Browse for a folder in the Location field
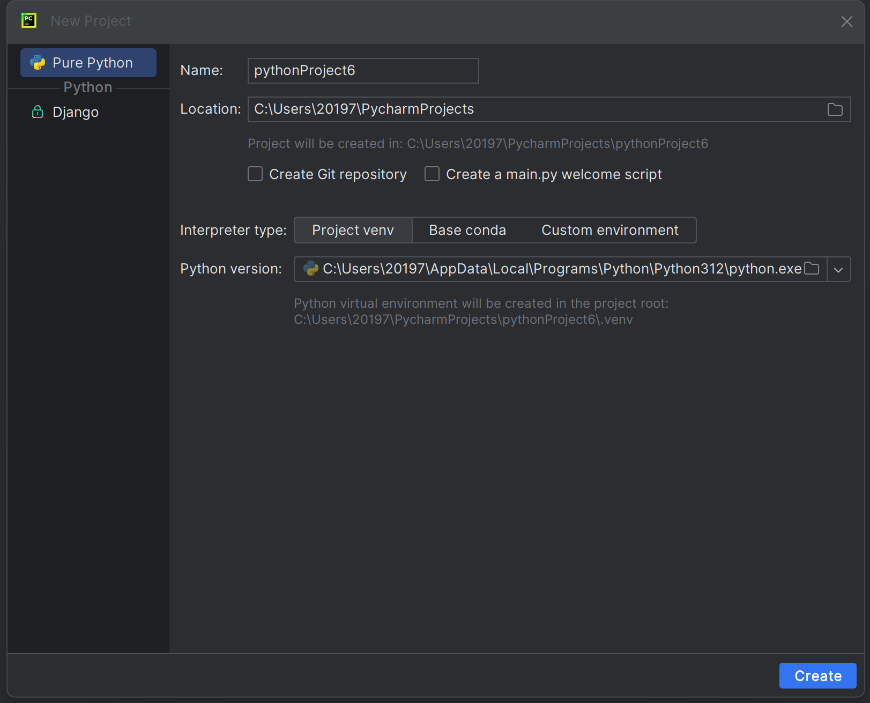 tap(835, 109)
